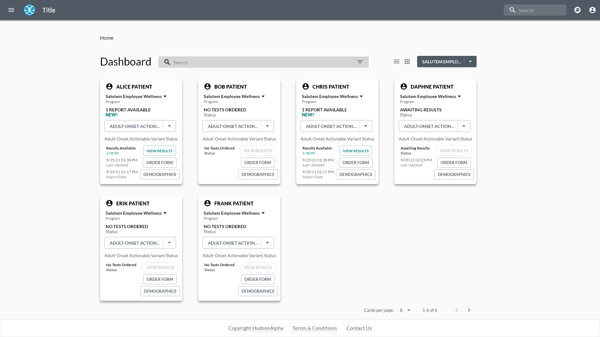
Task: Click the filter icon in dashboard search
Action: [360, 62]
